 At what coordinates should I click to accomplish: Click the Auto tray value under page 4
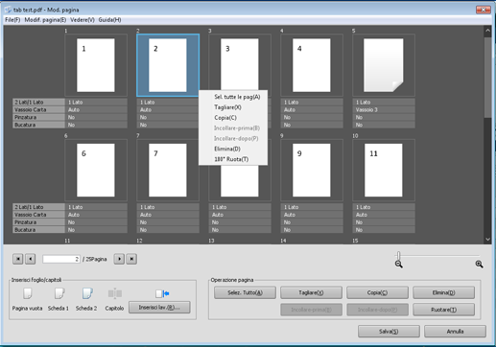pos(312,110)
